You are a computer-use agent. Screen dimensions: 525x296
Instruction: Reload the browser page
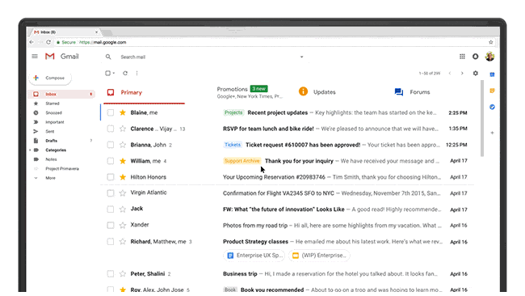[x=48, y=42]
